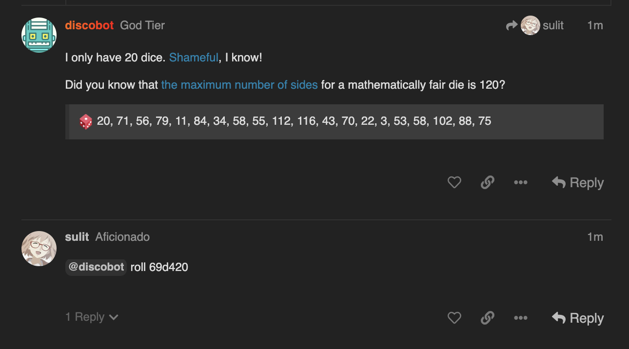Open discobot's avatar profile
The image size is (629, 349).
pyautogui.click(x=39, y=35)
